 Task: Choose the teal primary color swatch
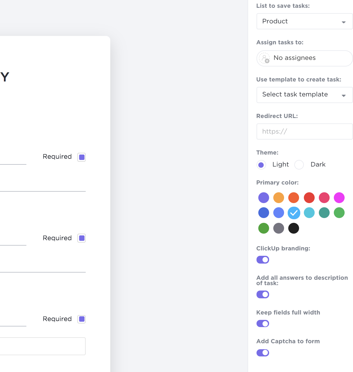[324, 213]
